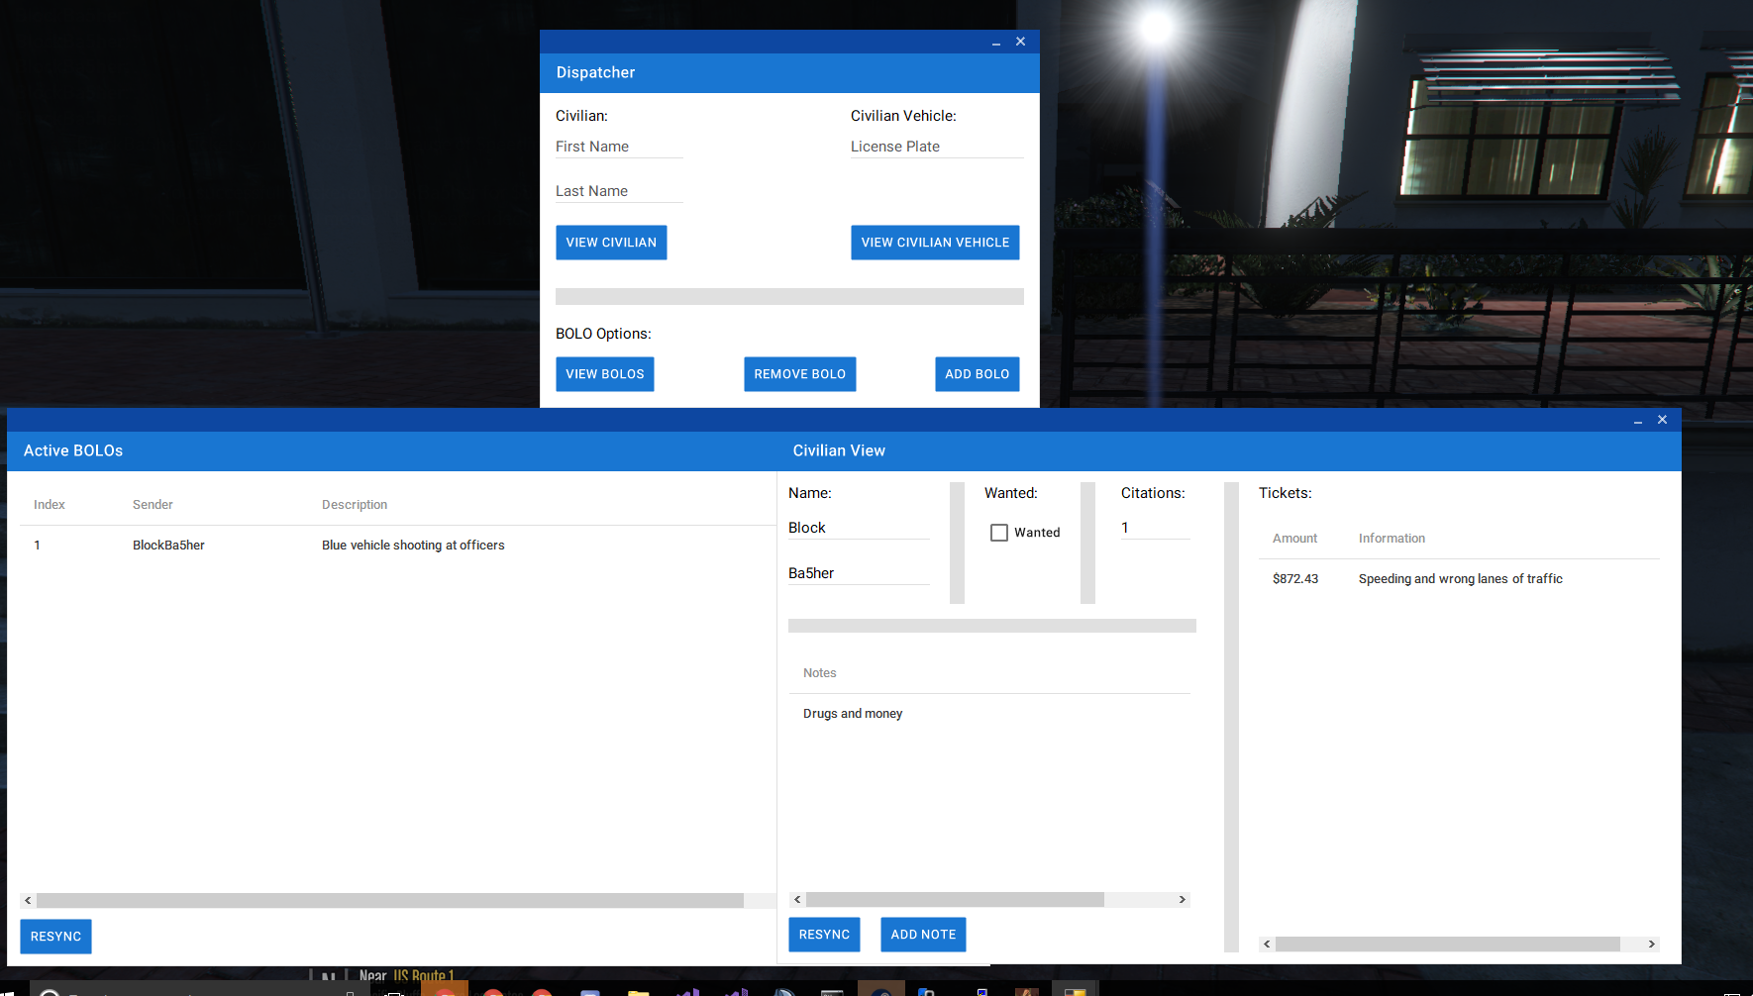Click the Add Note button
1753x996 pixels.
(923, 935)
